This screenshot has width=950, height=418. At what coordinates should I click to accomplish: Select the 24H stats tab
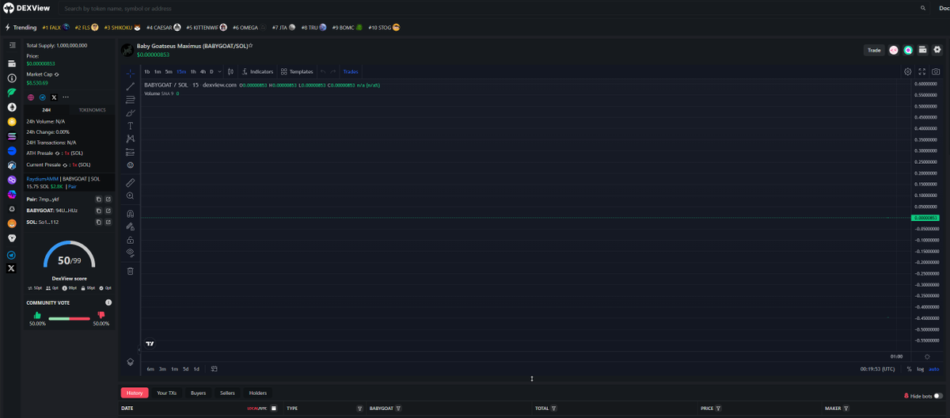[47, 110]
